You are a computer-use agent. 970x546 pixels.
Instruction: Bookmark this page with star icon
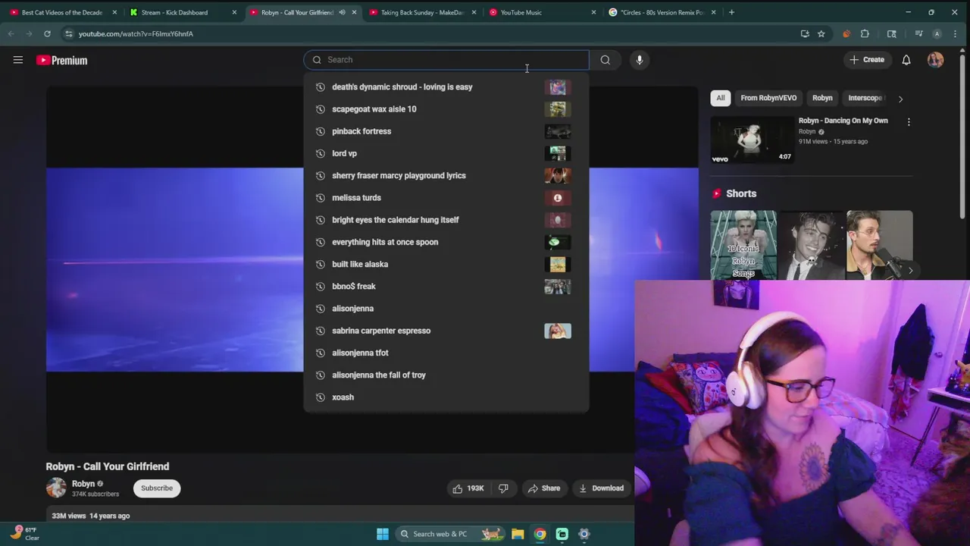[x=821, y=33]
